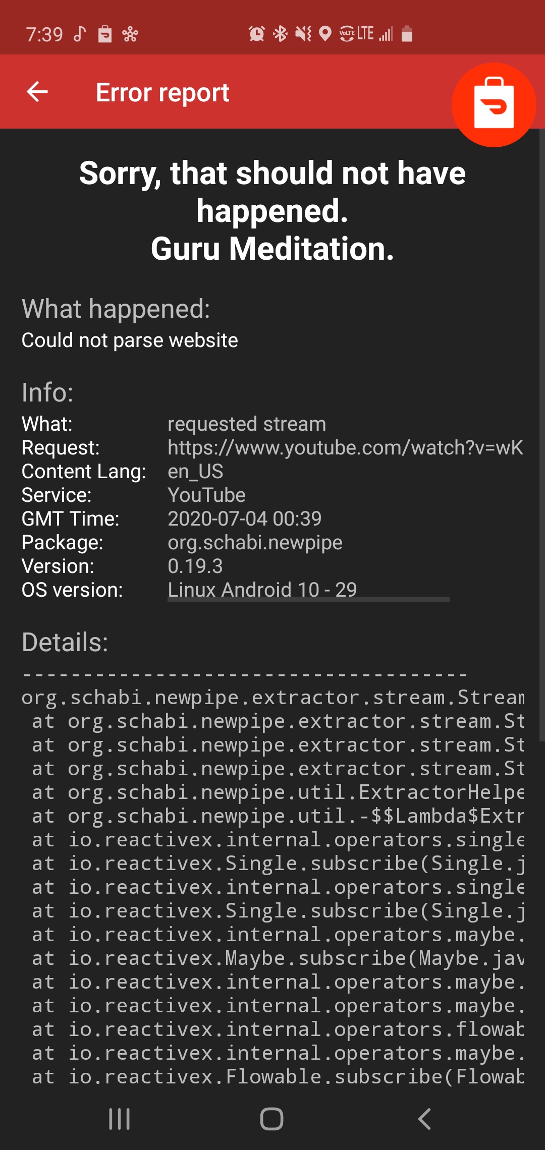The image size is (545, 1150).
Task: Tap the package name org.schabi.newpipe
Action: pos(255,542)
